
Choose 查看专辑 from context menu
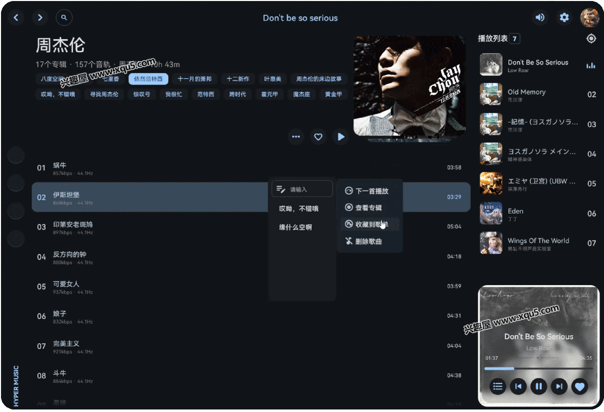click(370, 208)
